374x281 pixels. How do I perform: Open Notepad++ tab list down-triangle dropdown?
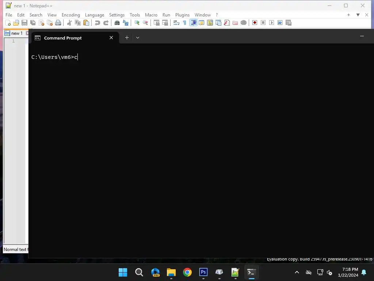[358, 15]
